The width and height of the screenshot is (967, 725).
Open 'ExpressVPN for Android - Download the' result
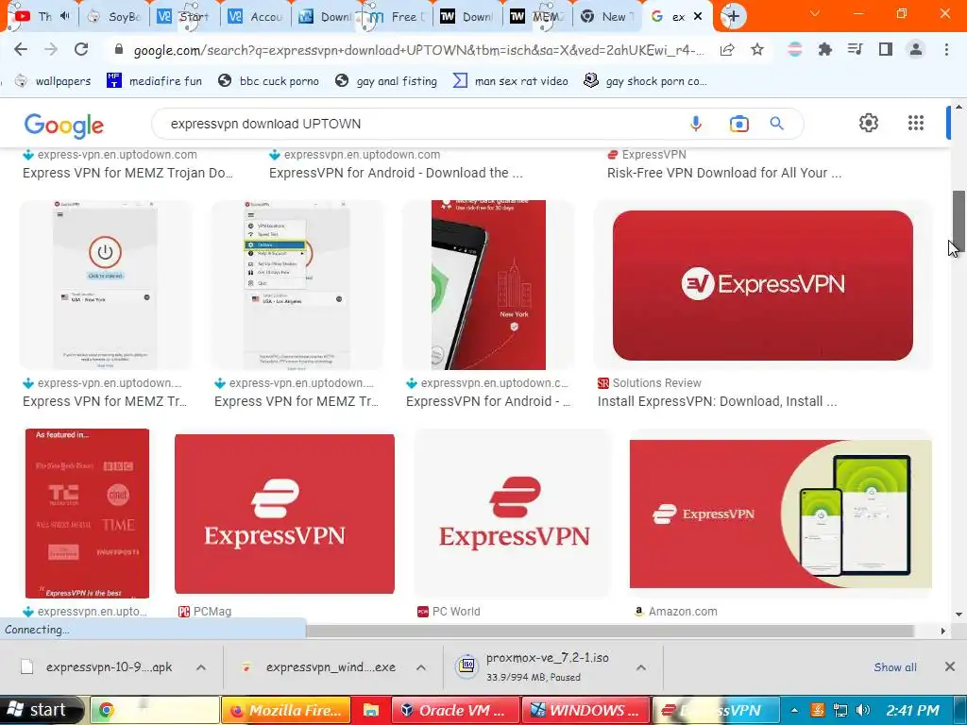pyautogui.click(x=396, y=174)
